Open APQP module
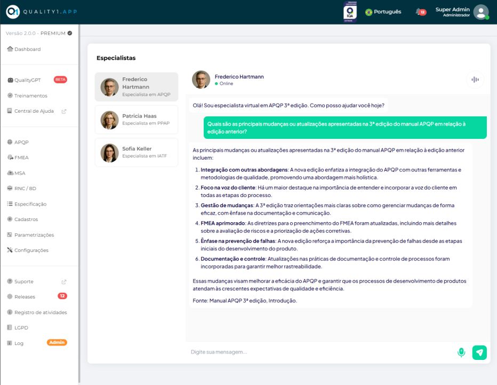497x385 pixels. click(21, 142)
